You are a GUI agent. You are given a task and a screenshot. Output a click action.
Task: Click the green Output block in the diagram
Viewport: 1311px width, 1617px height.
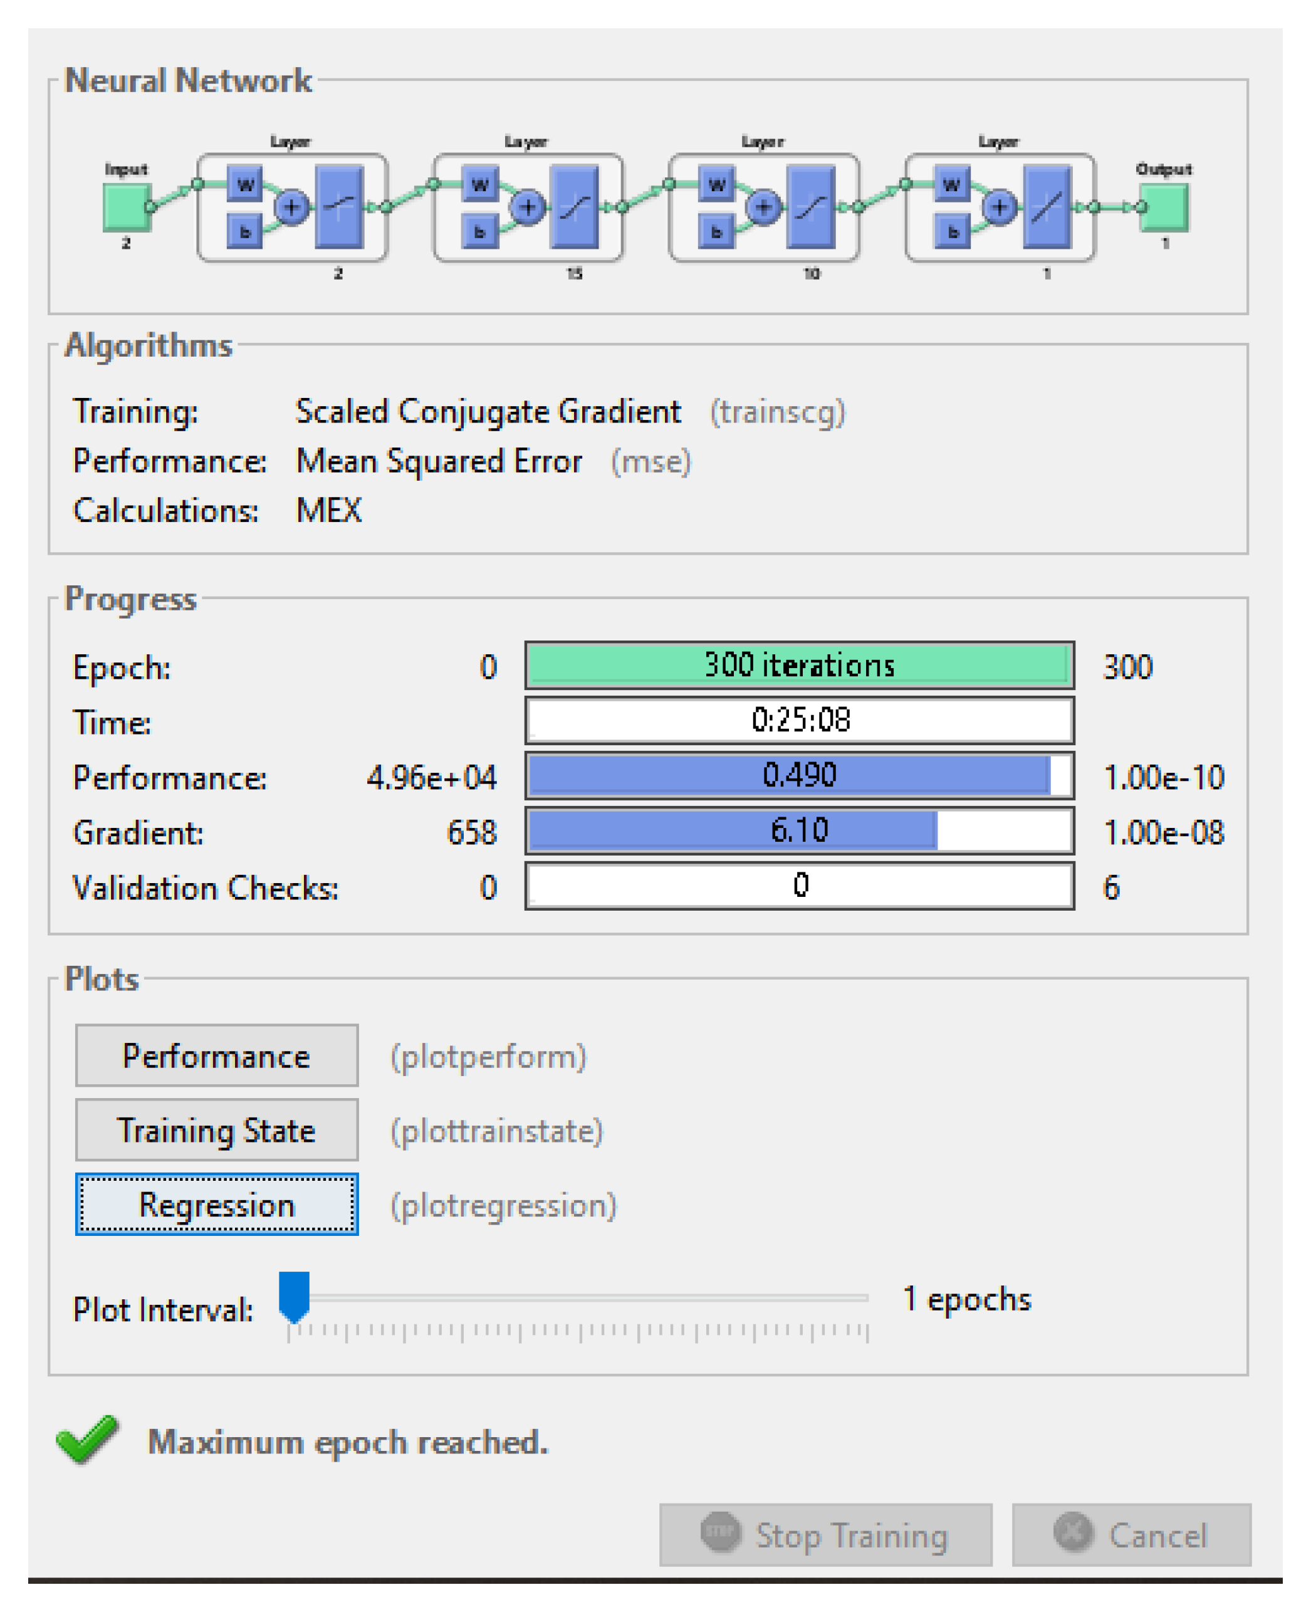pos(1164,207)
